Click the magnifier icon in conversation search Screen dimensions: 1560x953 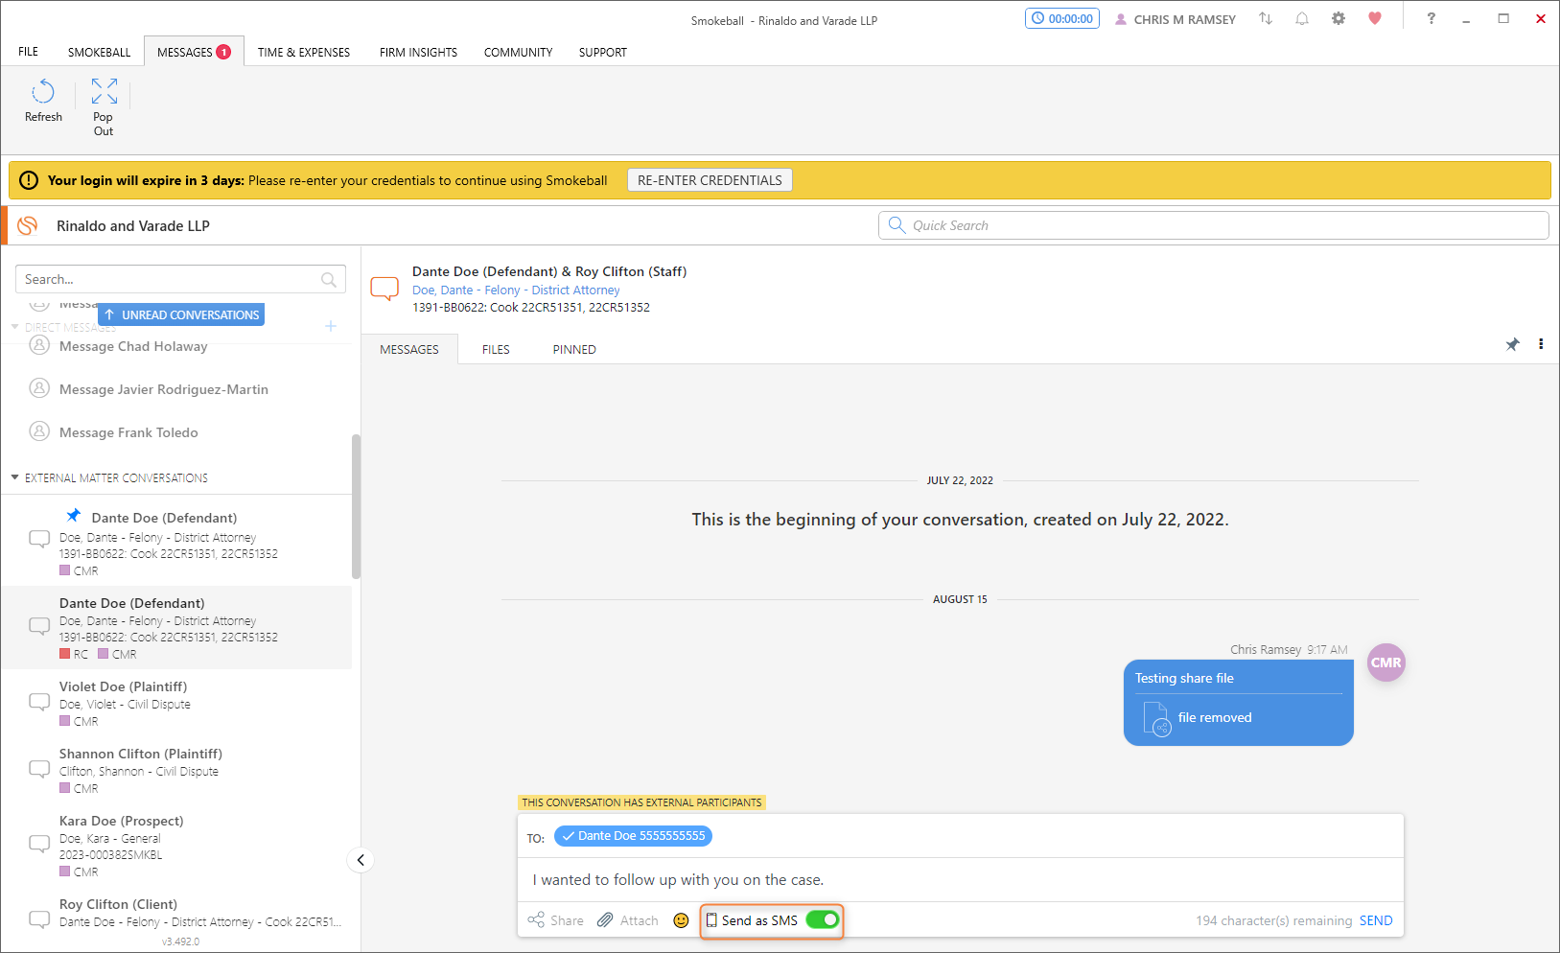tap(329, 279)
